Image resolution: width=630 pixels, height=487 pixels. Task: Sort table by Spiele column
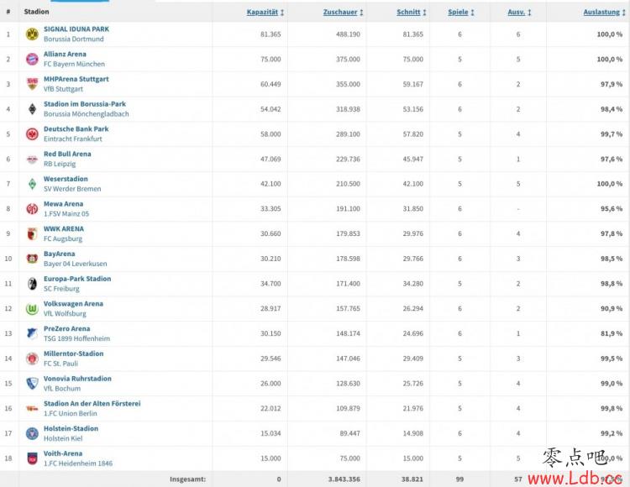[x=461, y=12]
